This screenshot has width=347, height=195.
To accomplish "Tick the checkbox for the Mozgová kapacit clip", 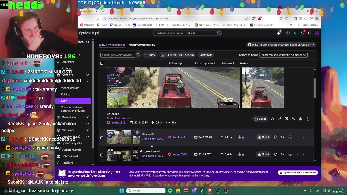I will pos(102,155).
